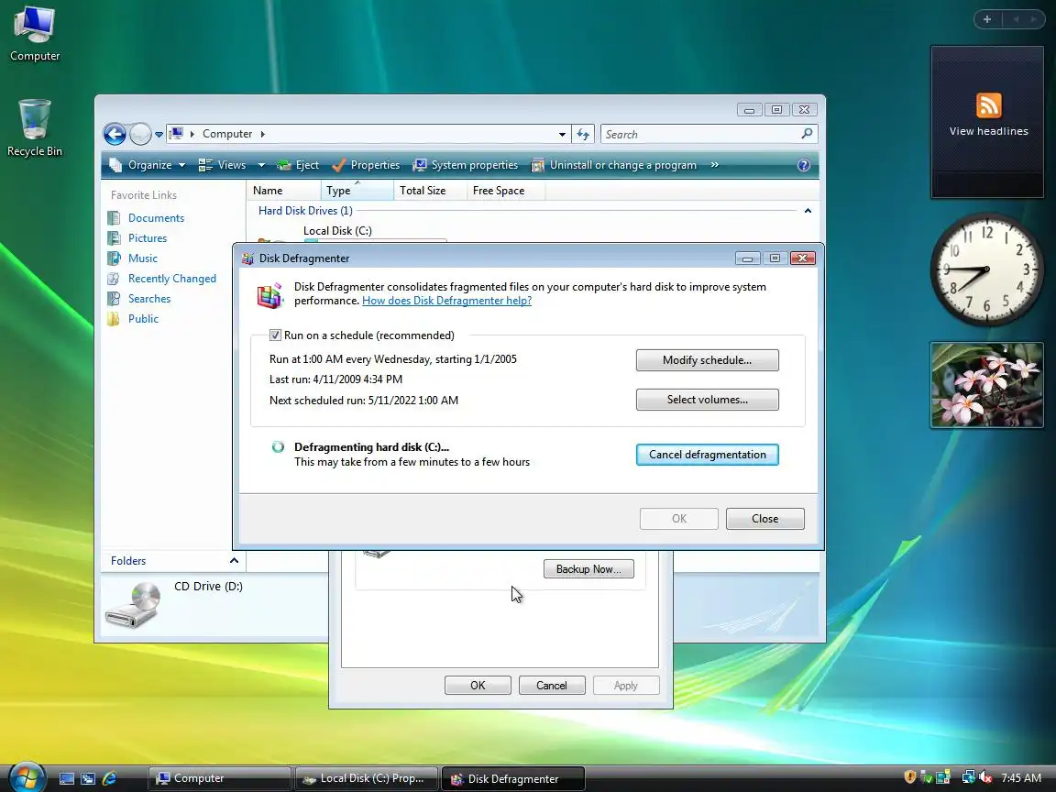Open the Views dropdown arrow
The width and height of the screenshot is (1056, 792).
tap(261, 165)
